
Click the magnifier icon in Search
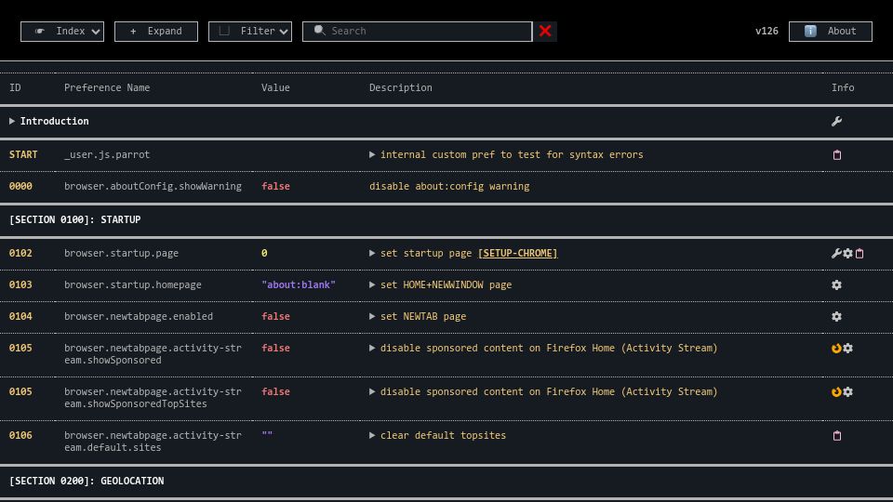pyautogui.click(x=319, y=30)
